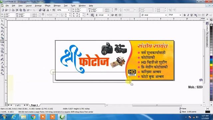
Task: Pick the yellow swatch in color palette
Action: point(211,65)
